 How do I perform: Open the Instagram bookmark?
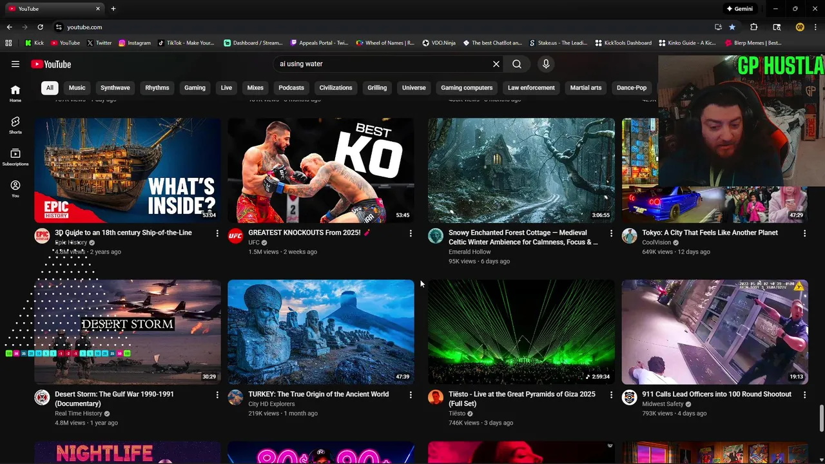[134, 43]
